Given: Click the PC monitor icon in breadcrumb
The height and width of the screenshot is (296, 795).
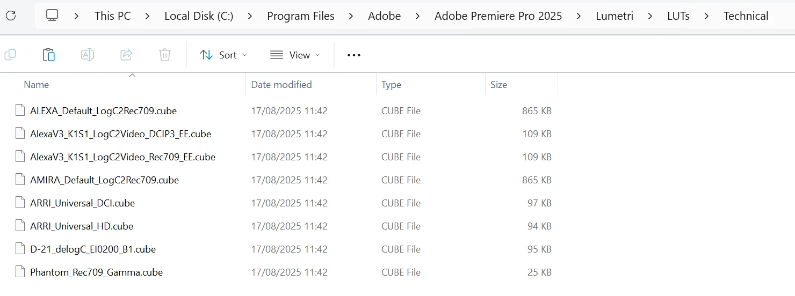Looking at the screenshot, I should click(x=52, y=16).
